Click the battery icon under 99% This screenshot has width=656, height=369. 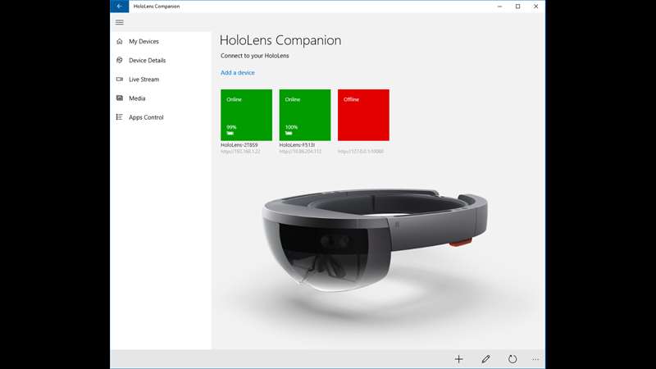pos(230,133)
